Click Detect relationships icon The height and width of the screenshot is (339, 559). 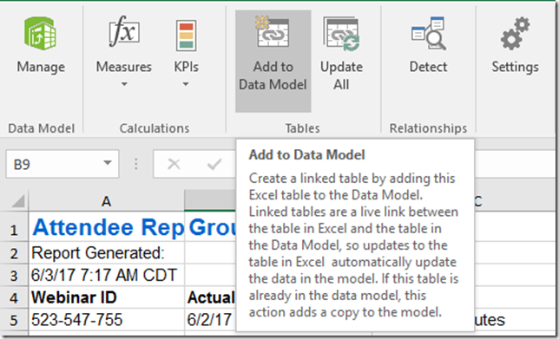[x=428, y=33]
